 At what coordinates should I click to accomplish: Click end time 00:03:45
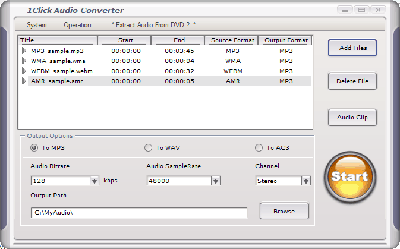pos(179,51)
